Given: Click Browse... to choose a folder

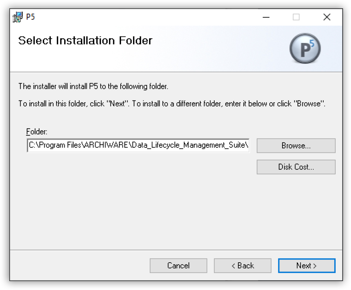Looking at the screenshot, I should 296,146.
